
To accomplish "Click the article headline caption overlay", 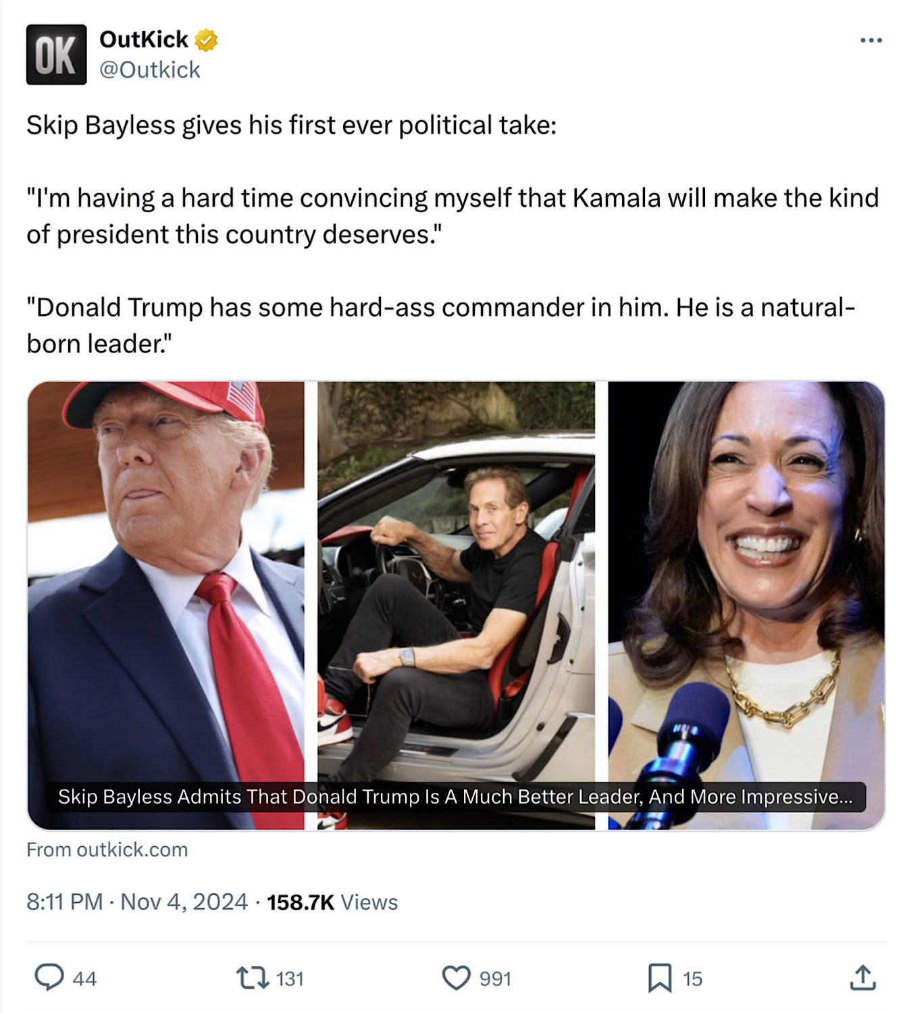I will 455,797.
